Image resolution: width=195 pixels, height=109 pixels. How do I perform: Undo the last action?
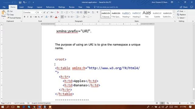click(24, 2)
